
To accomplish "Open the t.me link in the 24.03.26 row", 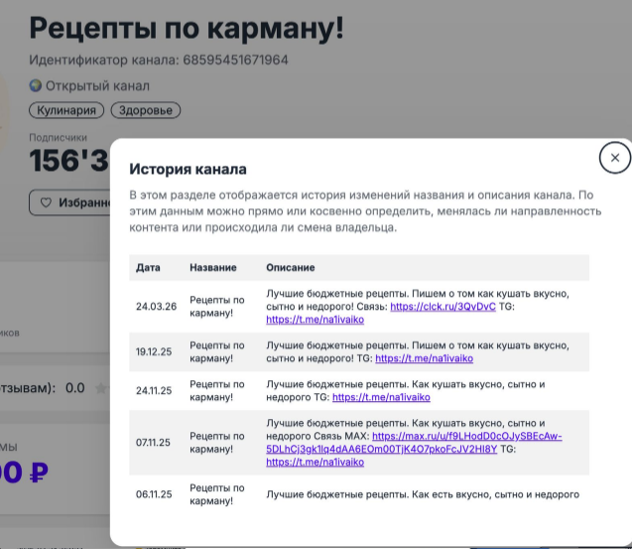I will [x=315, y=320].
